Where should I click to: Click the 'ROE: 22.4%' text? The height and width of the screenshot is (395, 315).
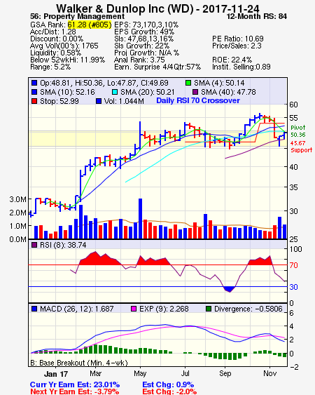(232, 60)
